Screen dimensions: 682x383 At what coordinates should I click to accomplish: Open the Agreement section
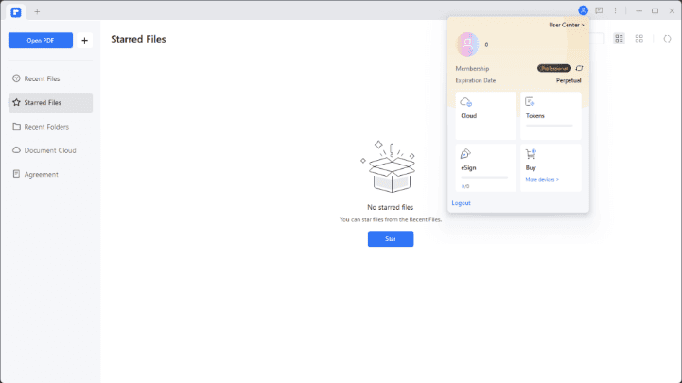click(x=50, y=174)
